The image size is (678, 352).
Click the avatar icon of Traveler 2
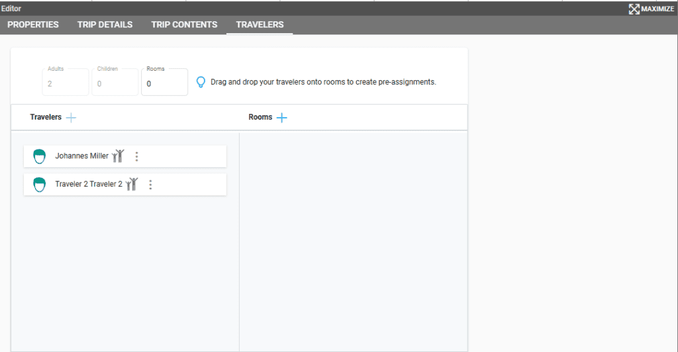tap(40, 185)
